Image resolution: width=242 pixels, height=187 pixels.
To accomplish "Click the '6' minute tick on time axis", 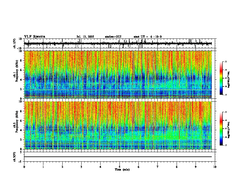I will coord(139,167).
